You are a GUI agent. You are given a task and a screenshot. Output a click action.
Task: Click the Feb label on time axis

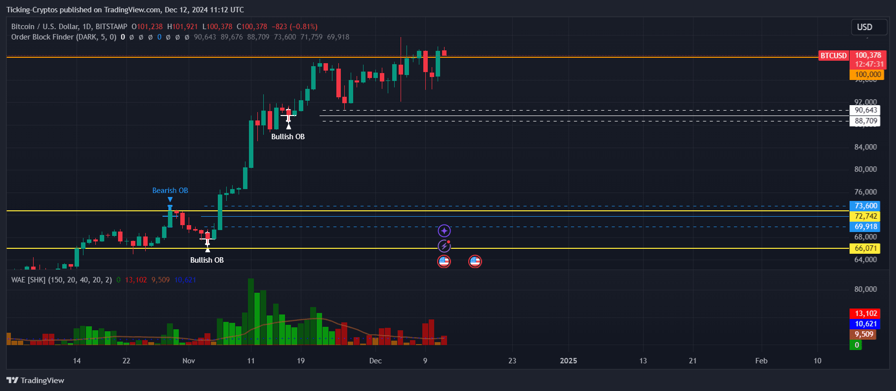pos(761,361)
